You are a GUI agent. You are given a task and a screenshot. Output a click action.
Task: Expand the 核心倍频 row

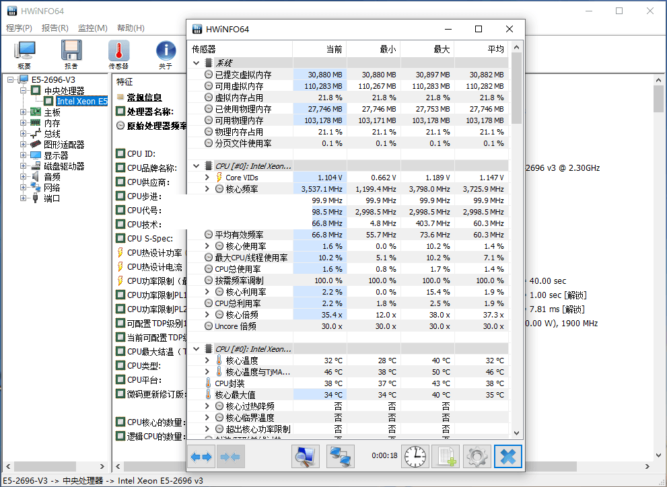207,315
